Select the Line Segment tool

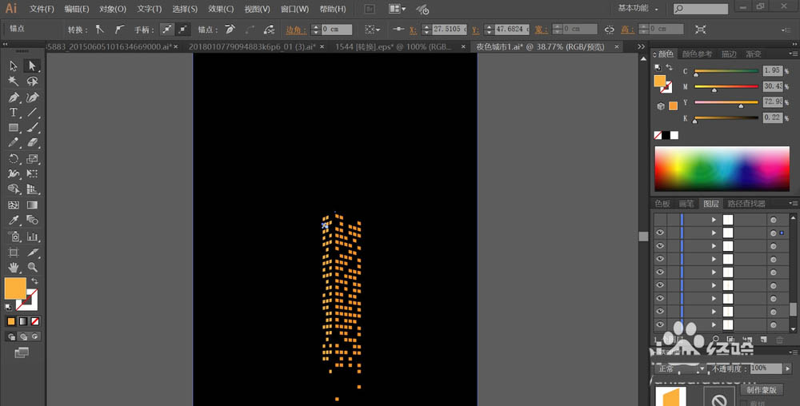(32, 112)
